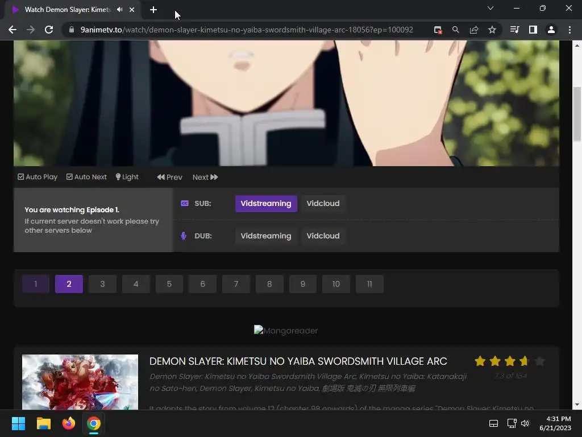Open media controls icon
This screenshot has width=582, height=437.
514,30
